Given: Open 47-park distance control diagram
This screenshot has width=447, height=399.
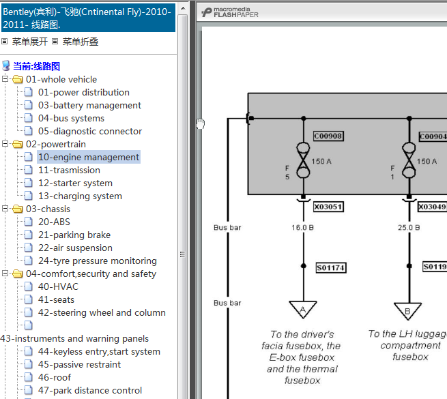Looking at the screenshot, I should [x=90, y=390].
